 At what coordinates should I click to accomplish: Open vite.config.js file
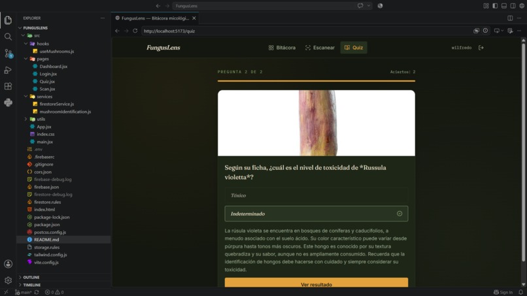click(x=46, y=263)
